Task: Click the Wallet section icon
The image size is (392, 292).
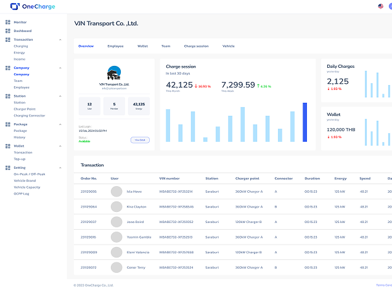Action: point(8,146)
